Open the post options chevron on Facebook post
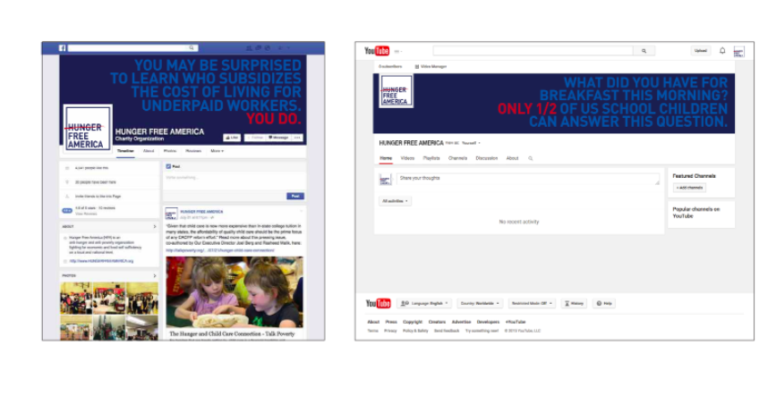The width and height of the screenshot is (776, 404). click(301, 211)
